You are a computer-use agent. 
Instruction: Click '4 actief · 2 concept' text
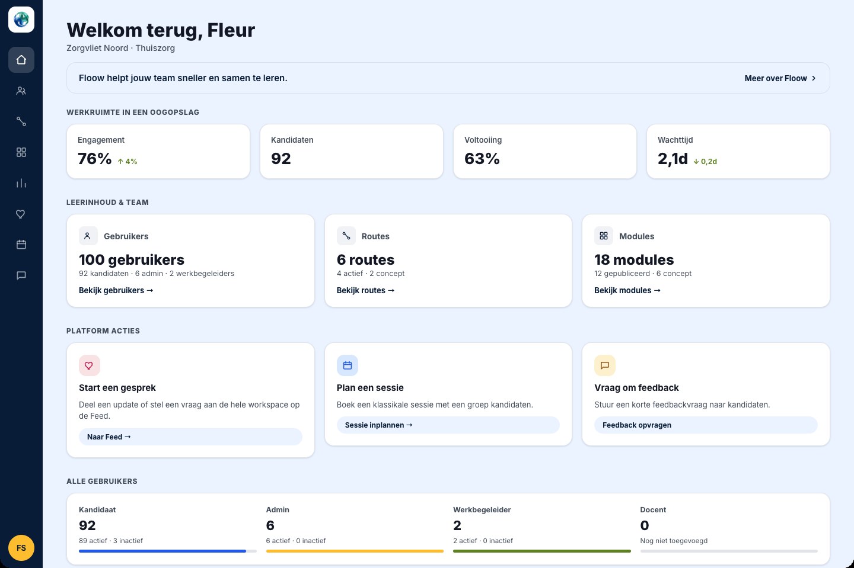(371, 274)
